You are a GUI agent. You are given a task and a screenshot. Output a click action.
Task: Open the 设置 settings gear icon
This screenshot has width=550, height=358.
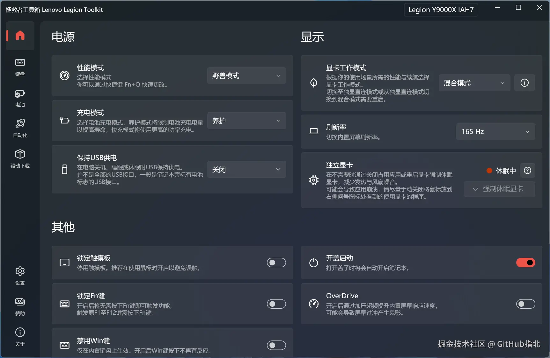point(20,271)
